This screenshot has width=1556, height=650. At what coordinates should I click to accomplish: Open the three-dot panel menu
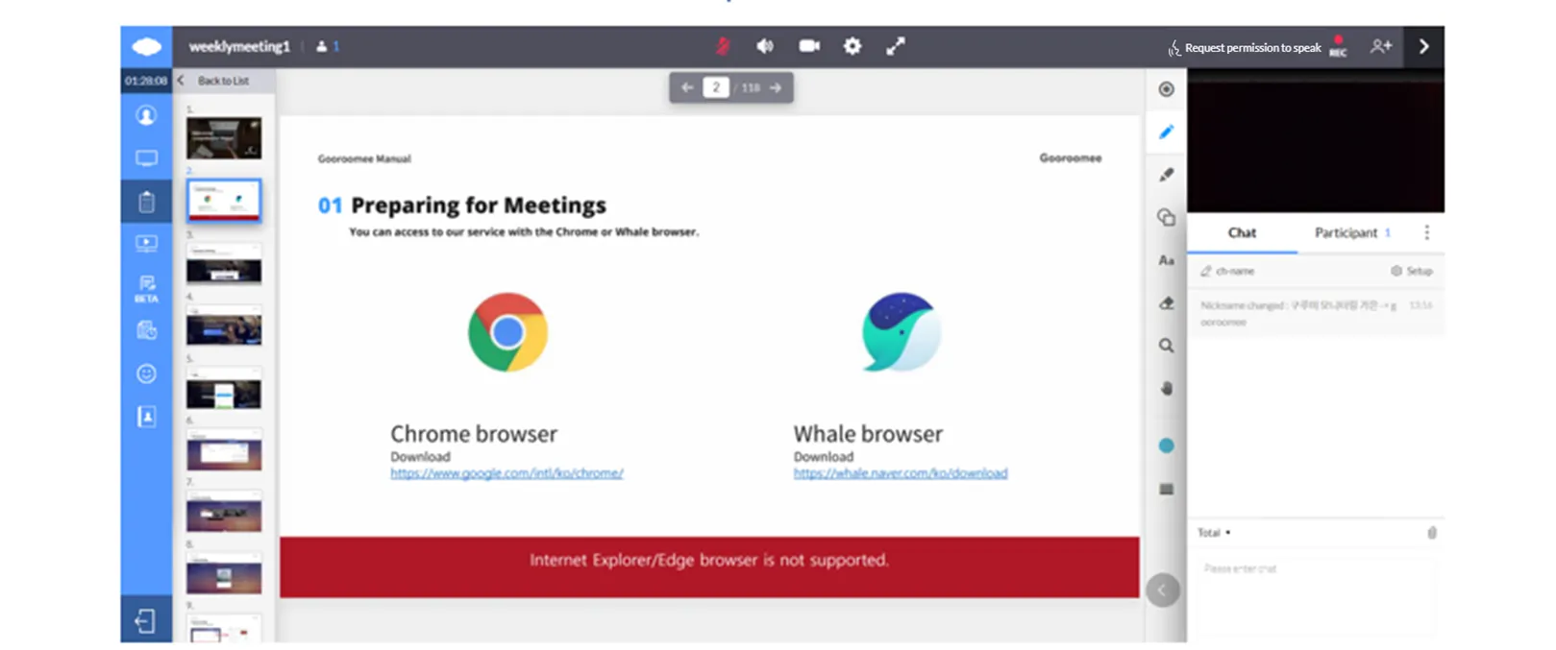pyautogui.click(x=1426, y=232)
